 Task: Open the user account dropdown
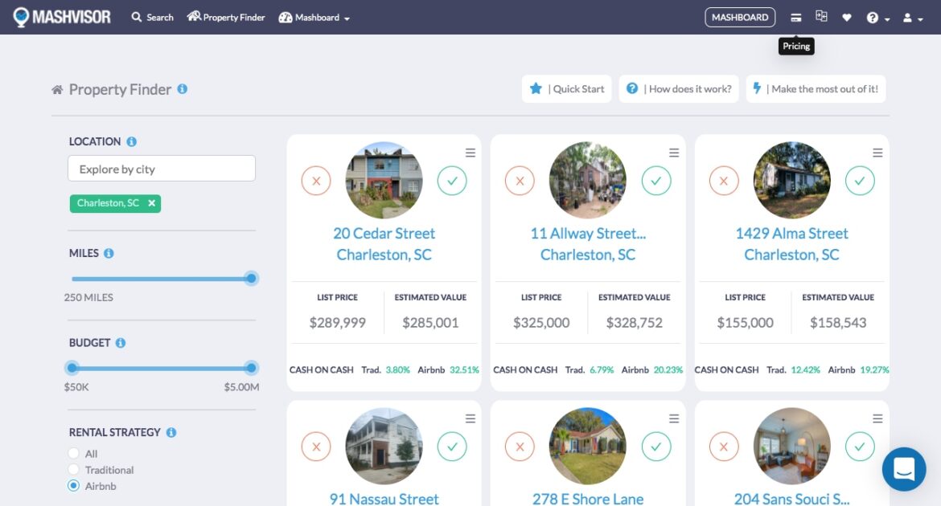[x=912, y=18]
